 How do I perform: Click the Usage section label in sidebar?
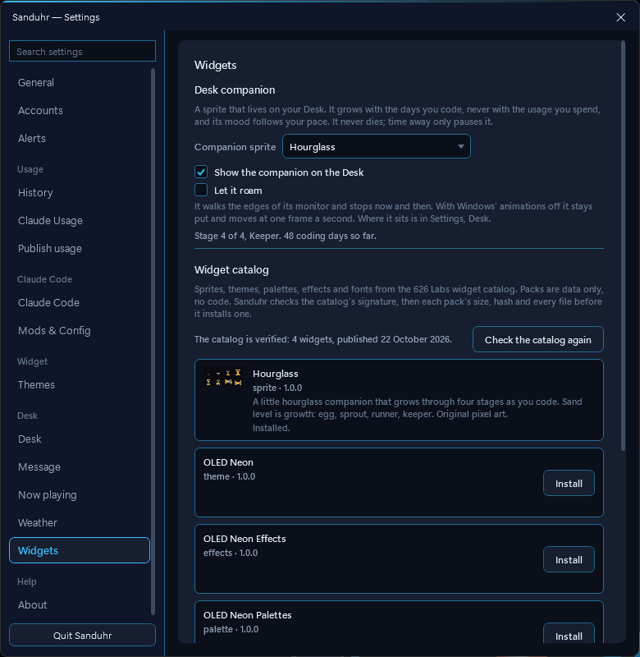pyautogui.click(x=30, y=169)
